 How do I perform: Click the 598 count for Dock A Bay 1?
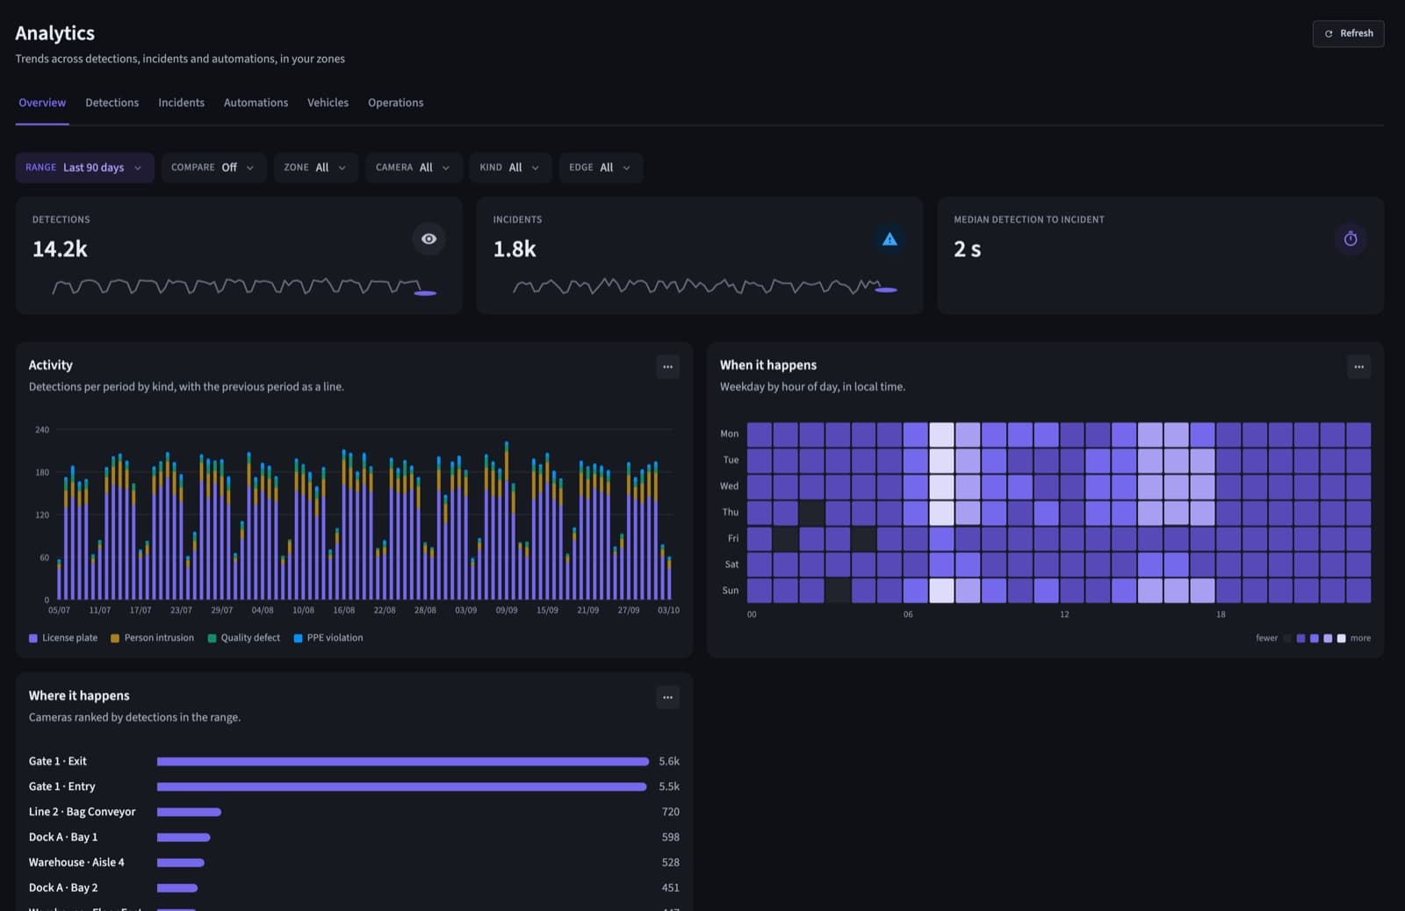coord(670,837)
